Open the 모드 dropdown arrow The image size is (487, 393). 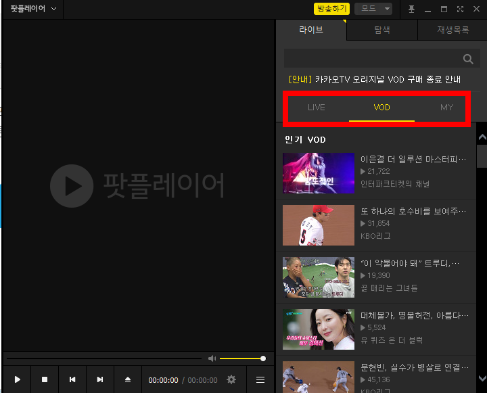(387, 9)
